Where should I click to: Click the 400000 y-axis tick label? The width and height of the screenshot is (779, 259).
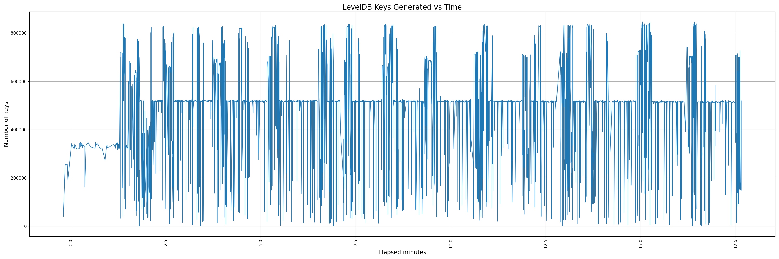tap(17, 130)
